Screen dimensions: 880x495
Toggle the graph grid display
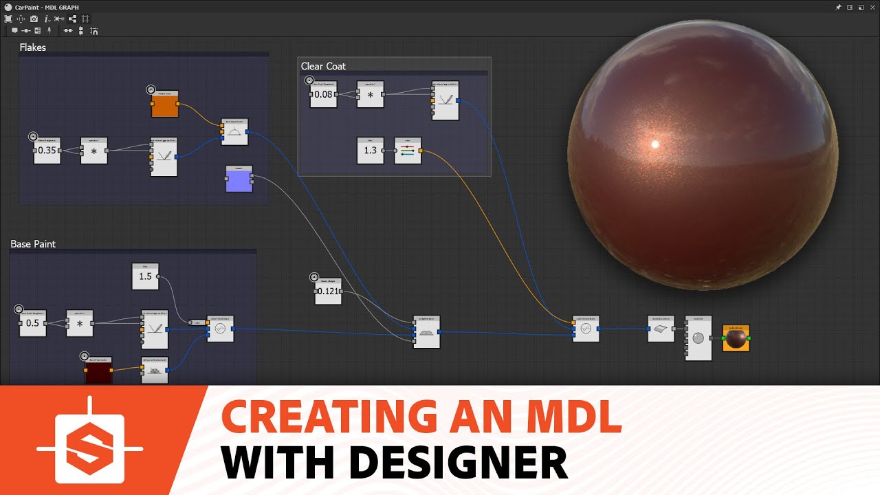(85, 19)
